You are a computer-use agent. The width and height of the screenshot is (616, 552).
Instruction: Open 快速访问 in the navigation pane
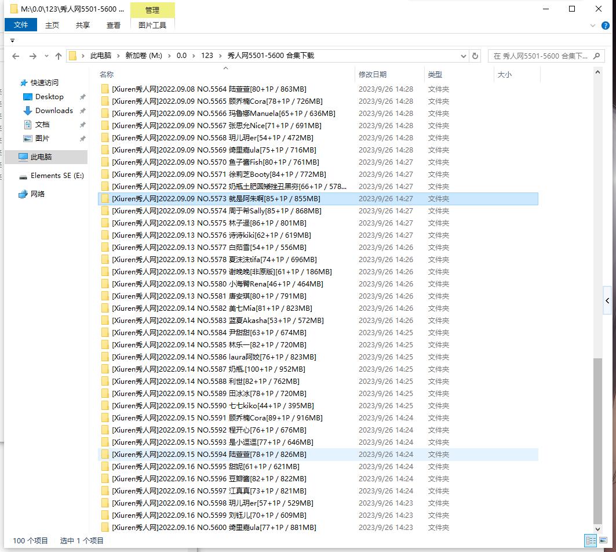click(45, 82)
